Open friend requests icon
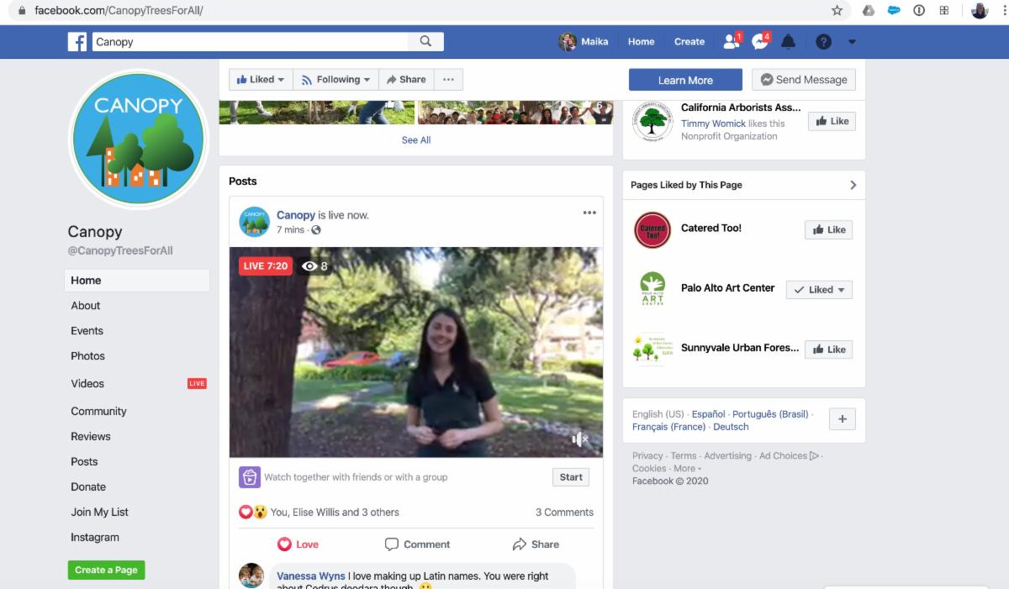This screenshot has width=1009, height=589. tap(731, 41)
